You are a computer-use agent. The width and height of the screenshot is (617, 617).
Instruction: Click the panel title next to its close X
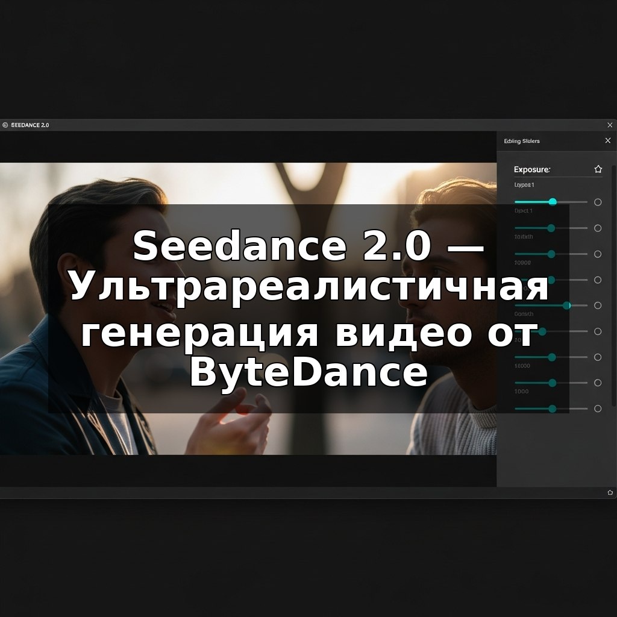pos(522,141)
